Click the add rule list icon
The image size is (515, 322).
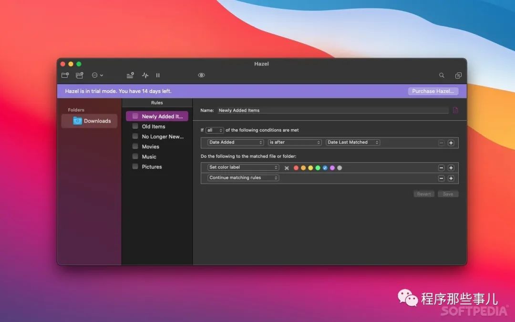click(x=130, y=75)
